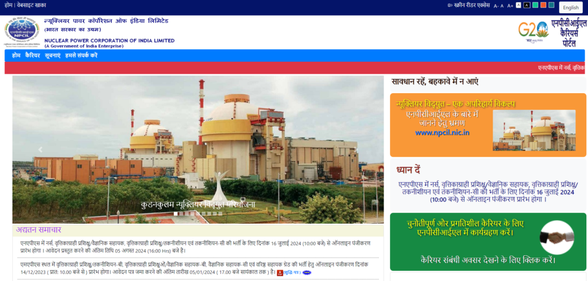Click plant thumbnail in orange banner

pyautogui.click(x=534, y=130)
